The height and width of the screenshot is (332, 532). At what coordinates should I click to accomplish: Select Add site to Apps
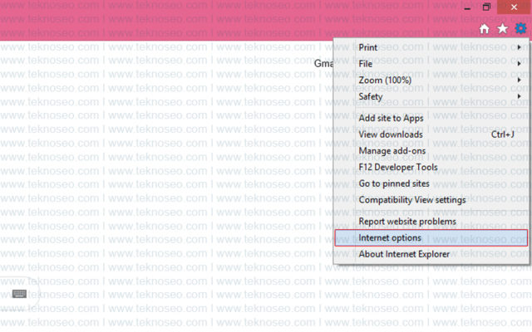coord(431,118)
